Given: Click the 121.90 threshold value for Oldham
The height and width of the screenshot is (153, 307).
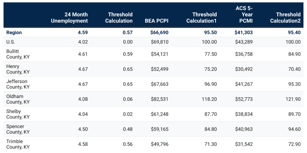Looking at the screenshot, I should 294,99.
